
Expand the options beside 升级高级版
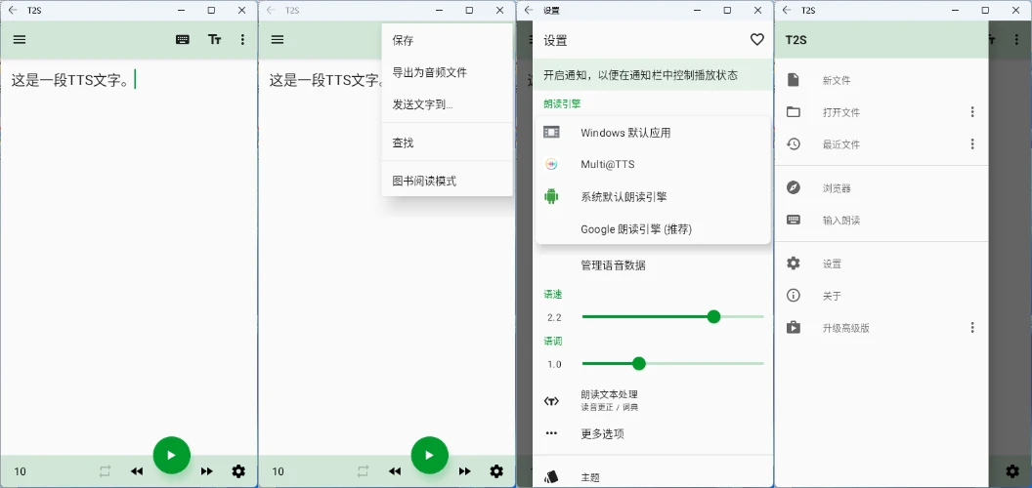point(972,328)
